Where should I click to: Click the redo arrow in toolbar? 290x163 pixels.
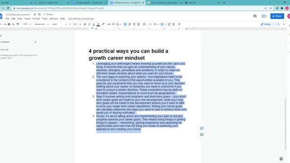click(x=5, y=24)
